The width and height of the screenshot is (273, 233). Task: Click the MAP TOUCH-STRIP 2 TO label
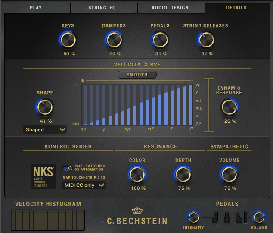(x=84, y=178)
